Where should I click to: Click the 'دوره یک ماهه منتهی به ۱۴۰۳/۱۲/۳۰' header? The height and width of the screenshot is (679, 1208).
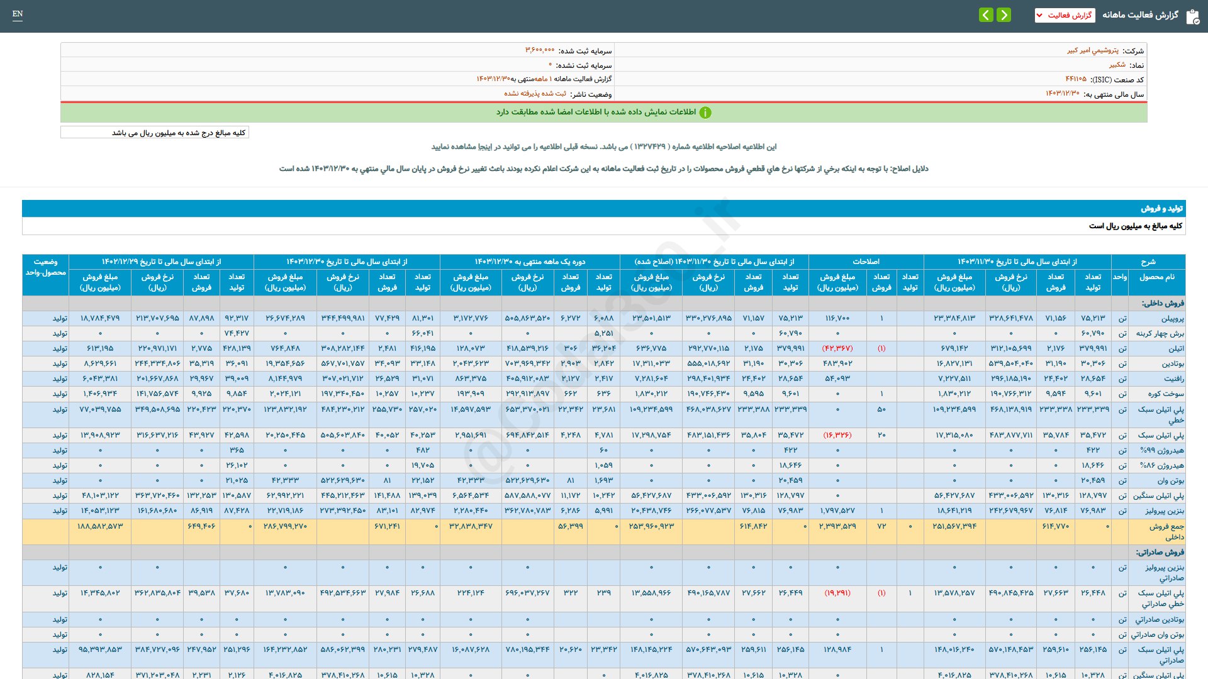(530, 262)
